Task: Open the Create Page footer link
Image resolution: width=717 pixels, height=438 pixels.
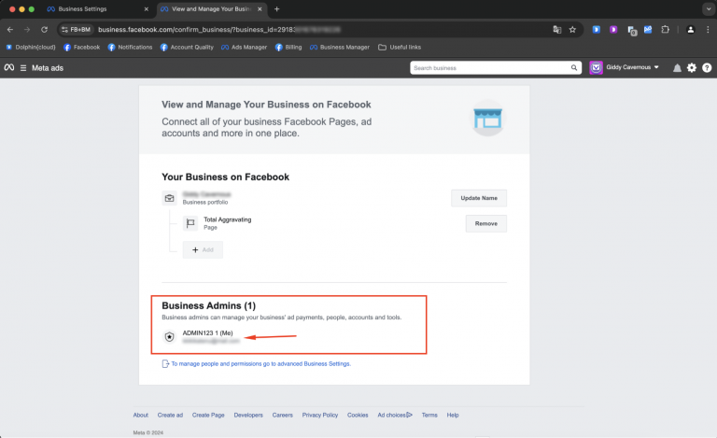Action: (208, 416)
